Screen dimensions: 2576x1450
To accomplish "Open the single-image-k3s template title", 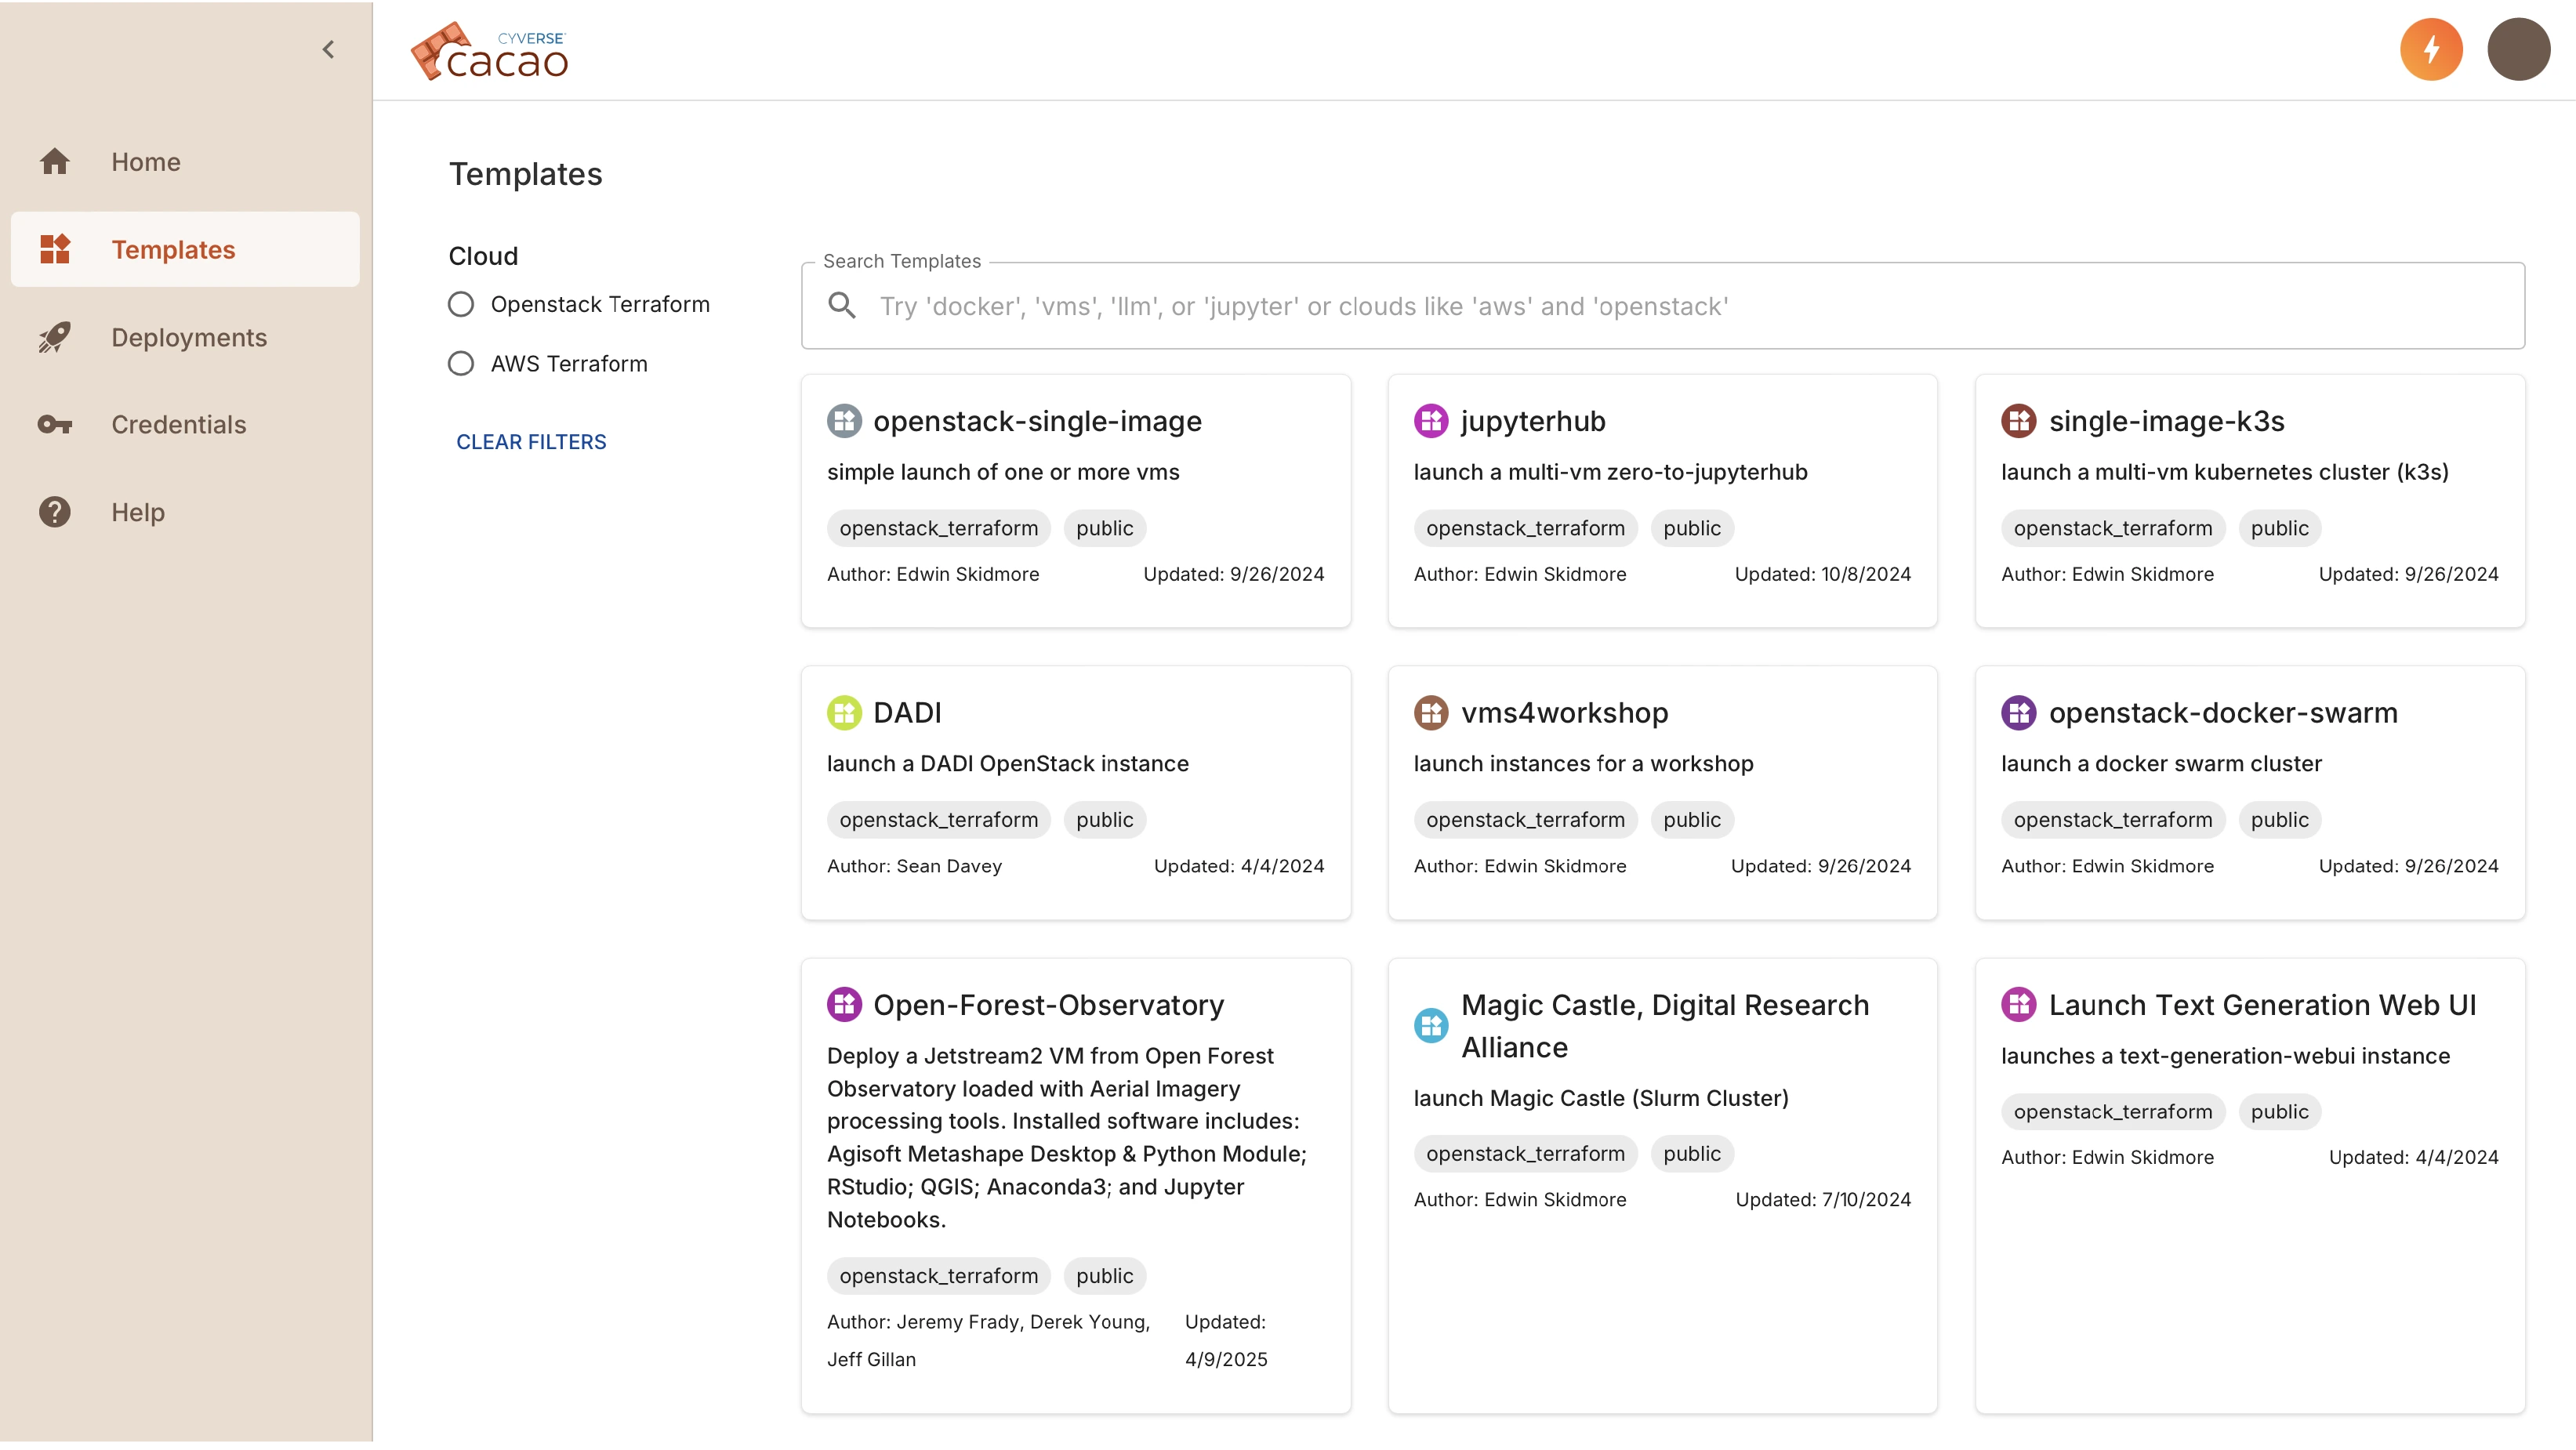I will coord(2166,421).
